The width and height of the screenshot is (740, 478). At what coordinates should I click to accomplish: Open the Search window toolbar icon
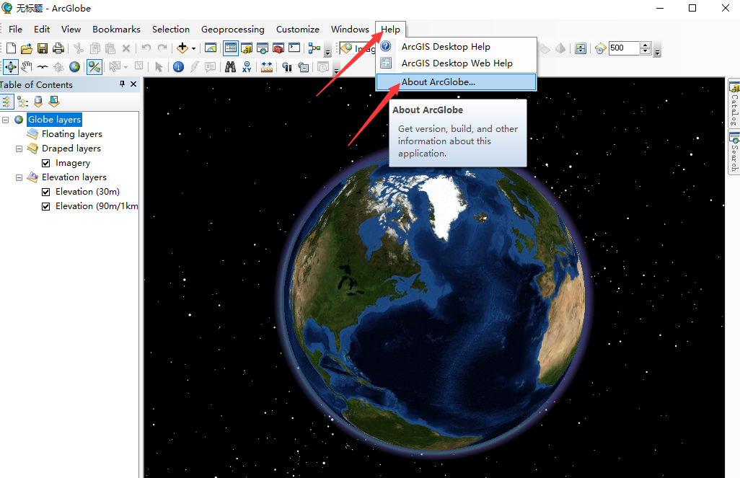(x=263, y=48)
